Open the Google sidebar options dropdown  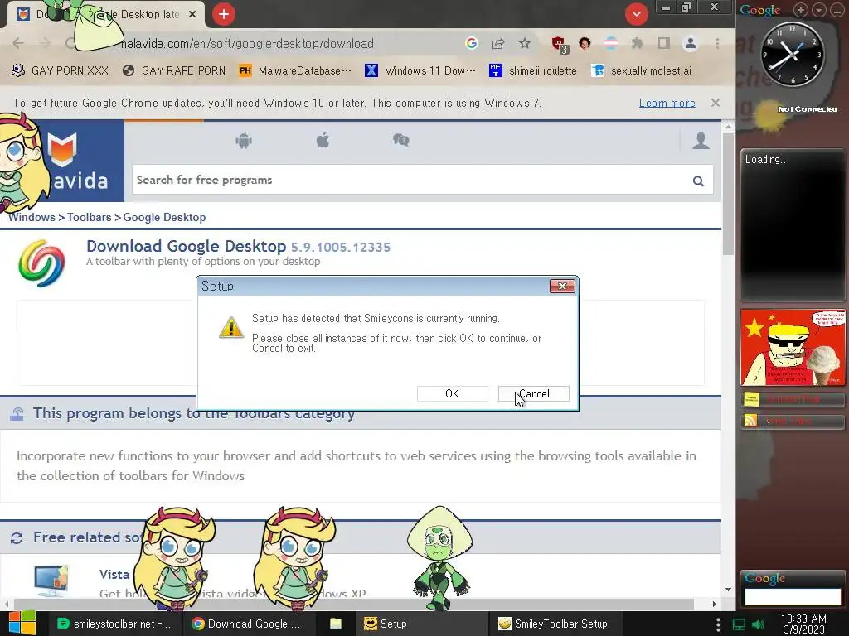[x=819, y=10]
